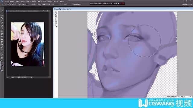Close the notification at canvas bottom-right
Viewport: 193px width, 108px height.
click(191, 97)
